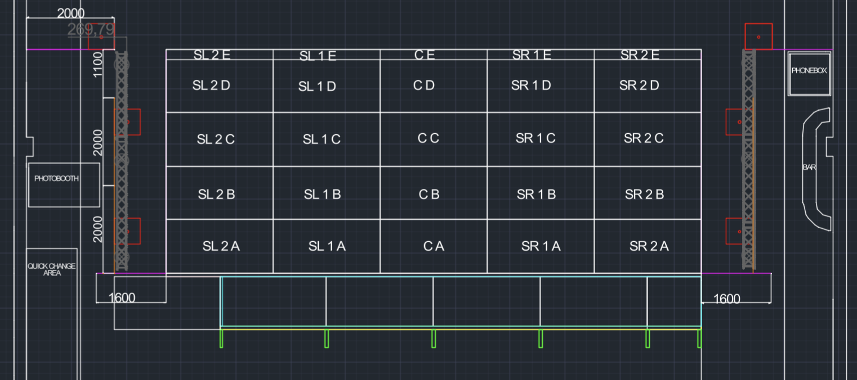Viewport: 857px width, 380px height.
Task: Click the SL 1 A text
Action: coord(327,246)
